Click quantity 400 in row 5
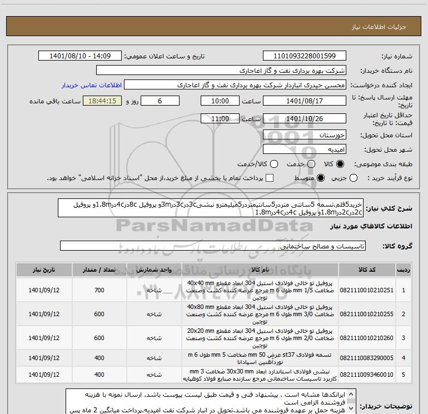Viewport: 428px width, 414px height. click(x=99, y=375)
